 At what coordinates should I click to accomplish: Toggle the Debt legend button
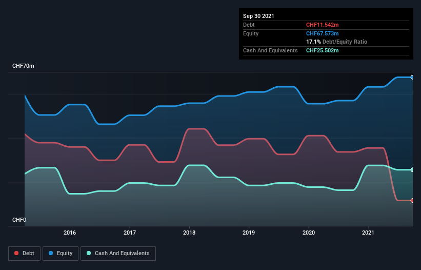pyautogui.click(x=25, y=254)
